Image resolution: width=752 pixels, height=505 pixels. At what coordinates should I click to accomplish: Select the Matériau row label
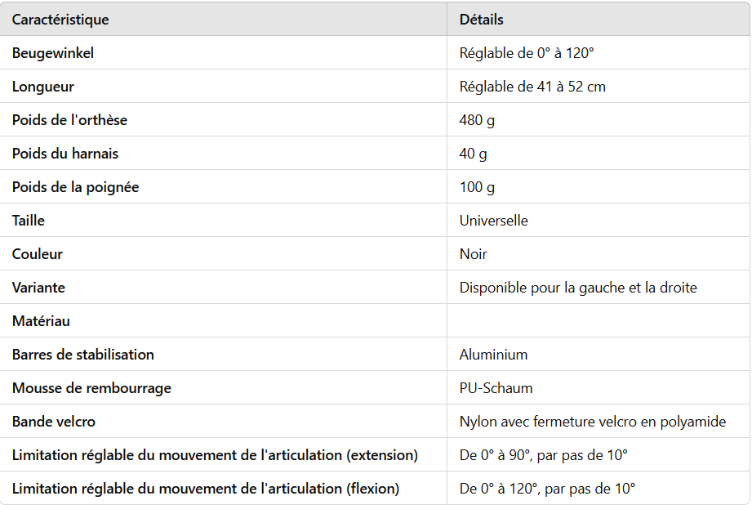(42, 321)
